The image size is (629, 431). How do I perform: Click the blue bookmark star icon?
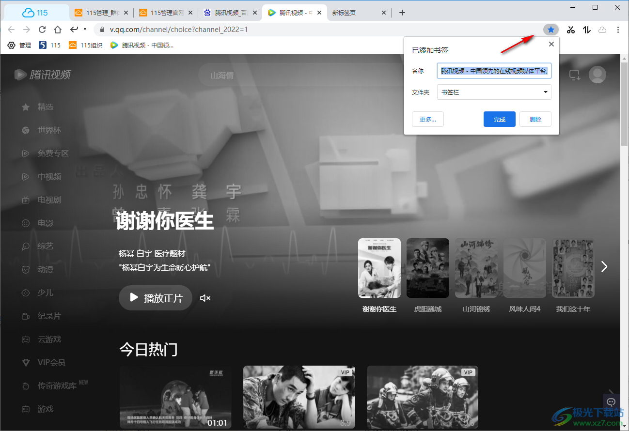click(x=551, y=30)
